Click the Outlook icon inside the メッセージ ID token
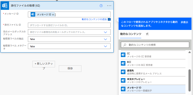193x95 pixels. pos(33,14)
